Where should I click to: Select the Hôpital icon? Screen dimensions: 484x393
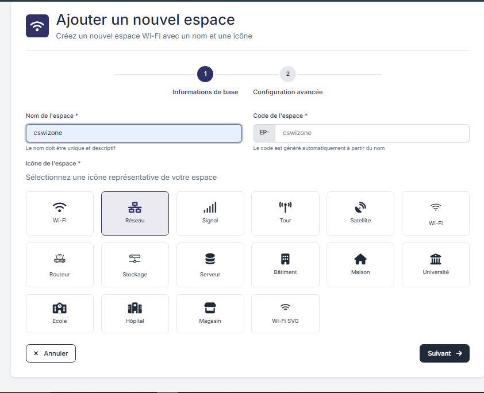pos(135,314)
